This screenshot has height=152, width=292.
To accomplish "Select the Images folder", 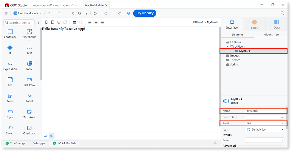I will pyautogui.click(x=233, y=56).
